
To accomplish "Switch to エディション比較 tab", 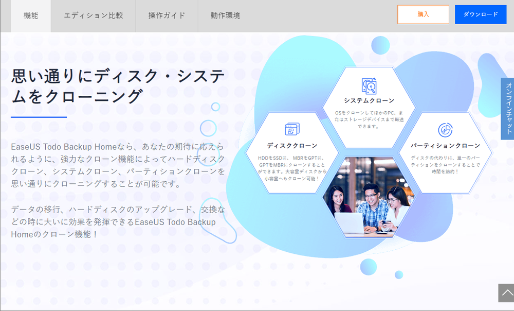I will click(x=93, y=16).
